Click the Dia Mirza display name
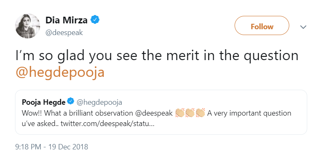 66,20
